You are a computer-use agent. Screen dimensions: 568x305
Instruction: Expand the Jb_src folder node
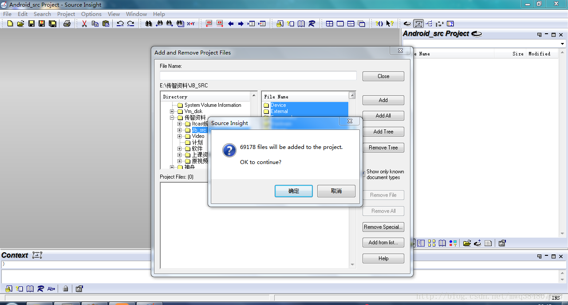(180, 130)
